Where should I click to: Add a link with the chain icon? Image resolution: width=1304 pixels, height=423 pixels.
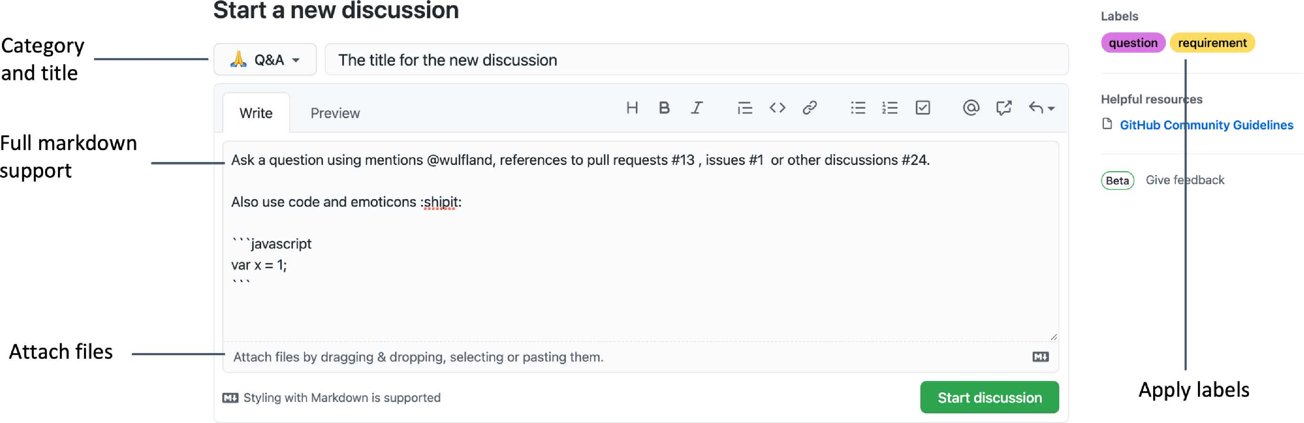809,108
